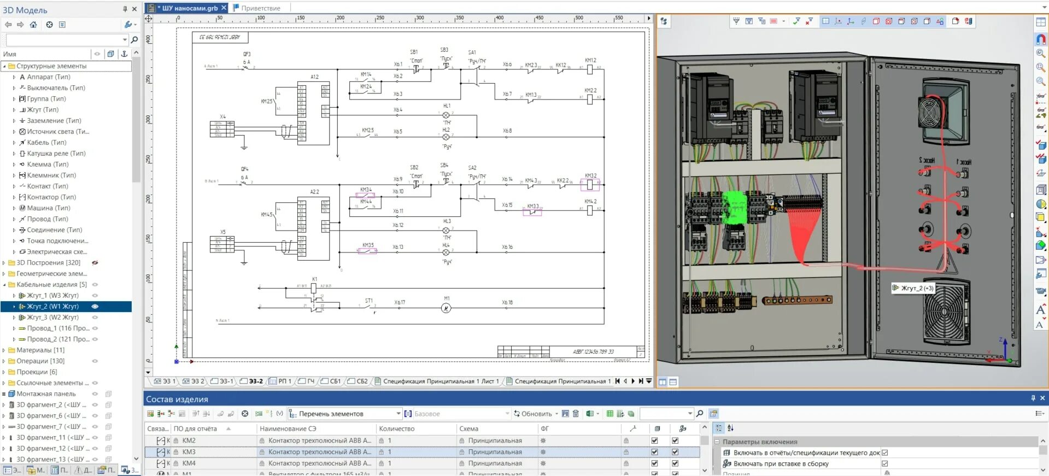Click the delete trash icon in Состав изделия toolbar

(576, 414)
